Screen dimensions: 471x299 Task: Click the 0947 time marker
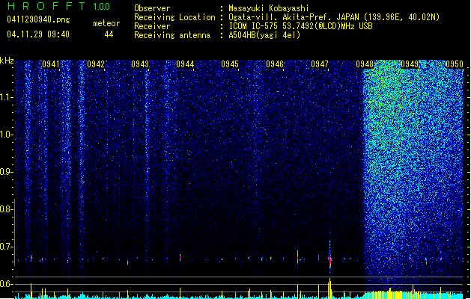(320, 64)
